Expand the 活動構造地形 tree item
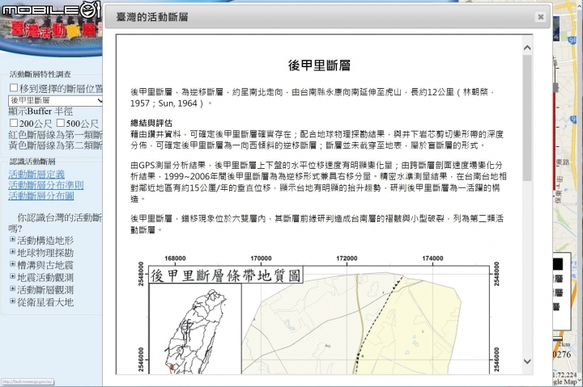Viewport: 583px width, 387px height. (12, 239)
